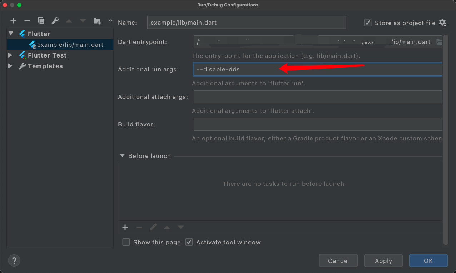
Task: Select the Flutter icon in the tree
Action: (x=22, y=34)
